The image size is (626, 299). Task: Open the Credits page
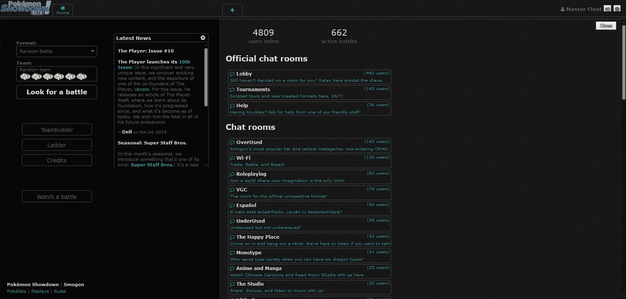(x=57, y=160)
